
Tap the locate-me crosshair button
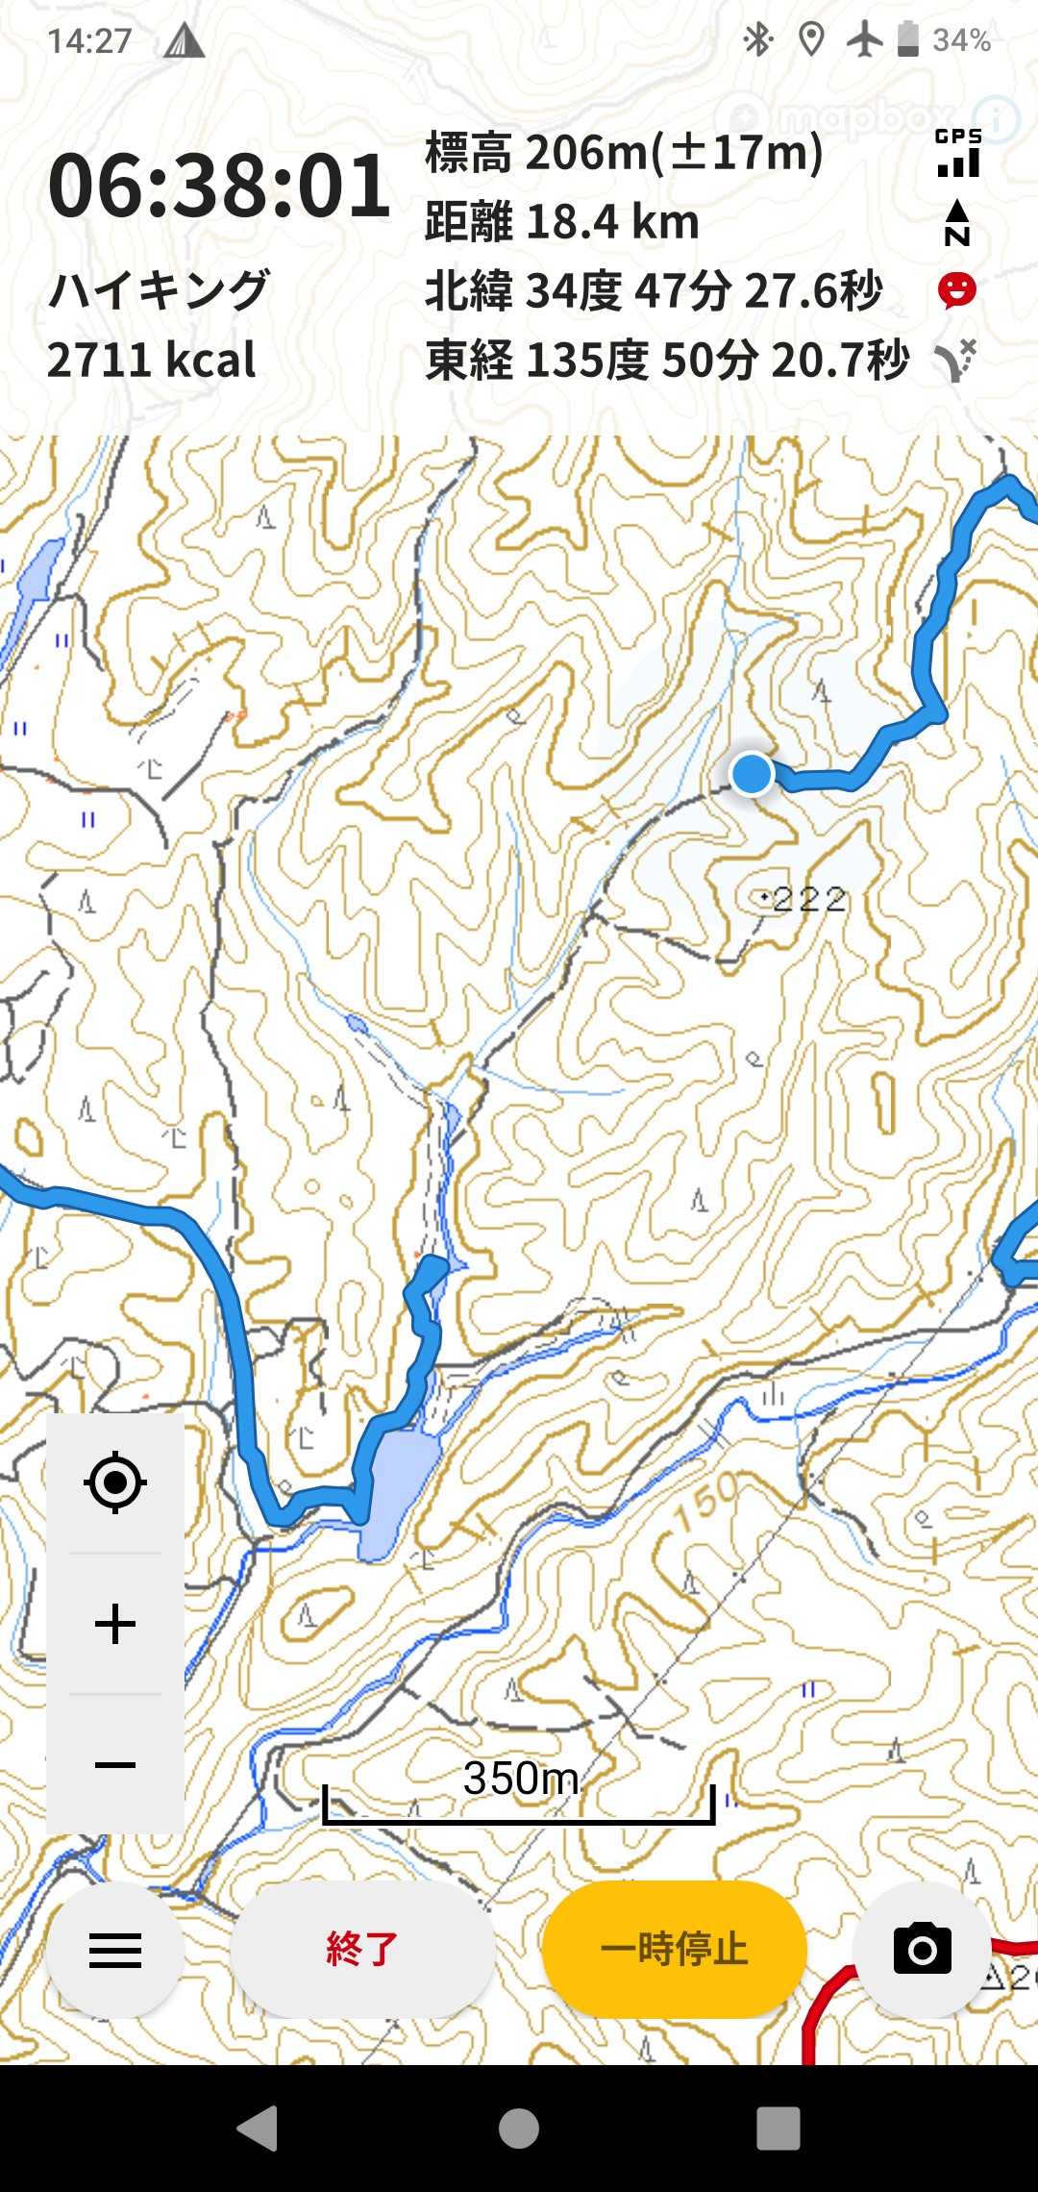pos(115,1482)
